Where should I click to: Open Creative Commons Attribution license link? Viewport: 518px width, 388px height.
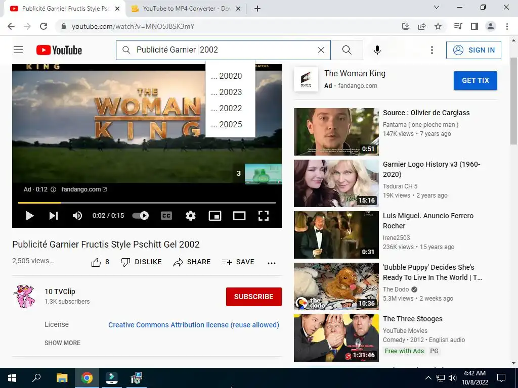point(194,325)
